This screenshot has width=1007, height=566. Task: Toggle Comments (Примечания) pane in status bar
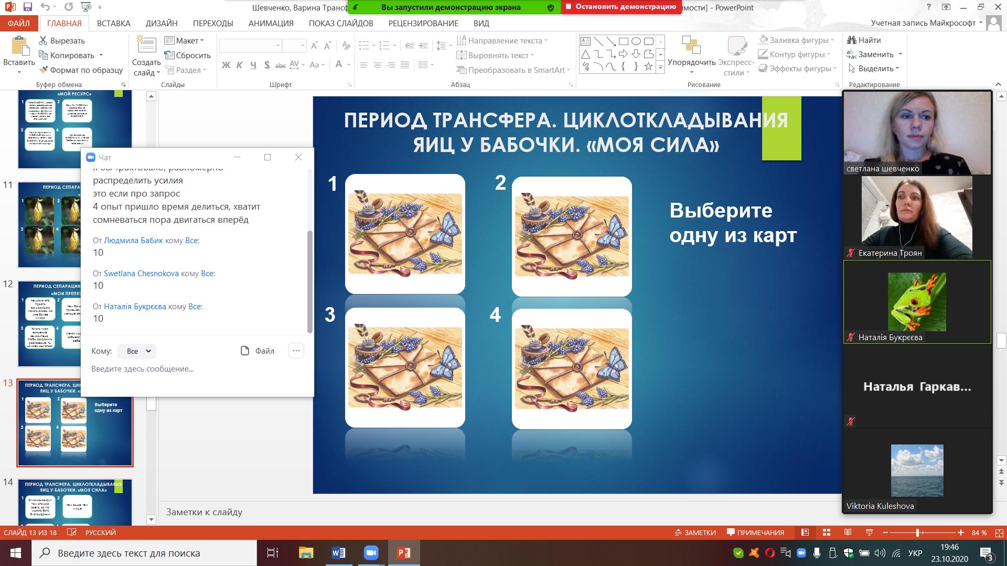click(755, 532)
